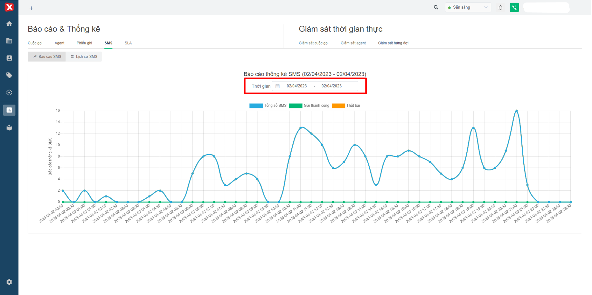This screenshot has width=592, height=295.
Task: Click the home icon in sidebar
Action: click(9, 24)
